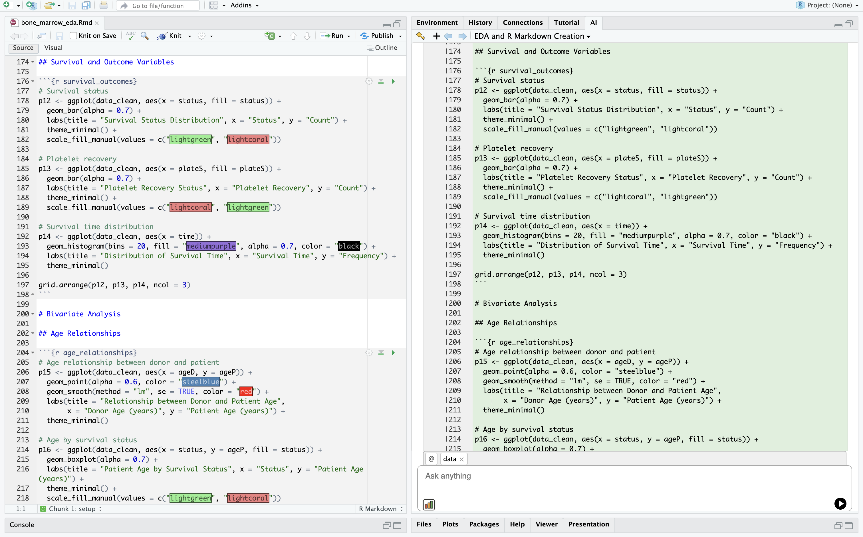The width and height of the screenshot is (863, 537).
Task: Collapse the line 200 Bivariate Analysis fold
Action: [x=33, y=314]
